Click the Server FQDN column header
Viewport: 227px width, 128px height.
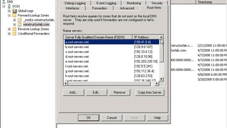(x=98, y=37)
